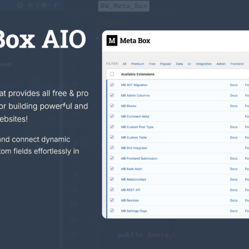Select the UI filter
249x249 pixels.
coord(189,64)
